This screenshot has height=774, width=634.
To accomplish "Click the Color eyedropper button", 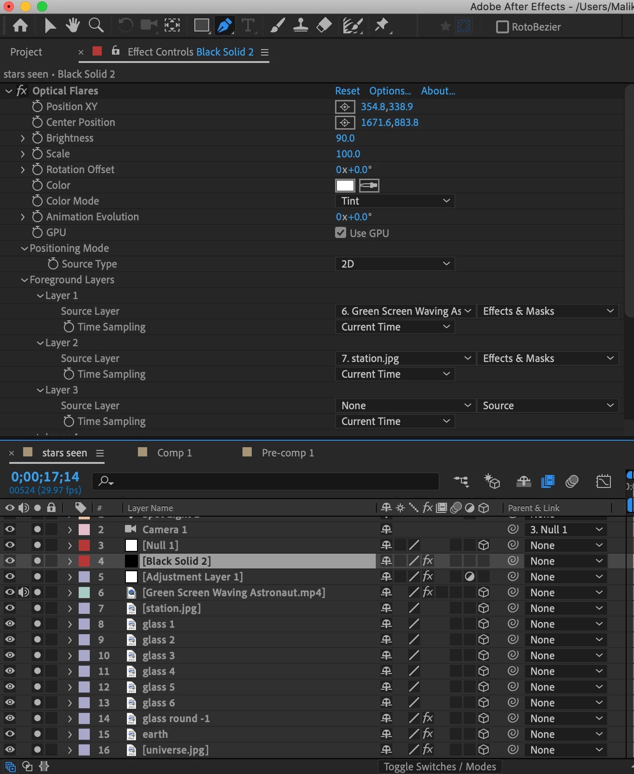I will 369,186.
